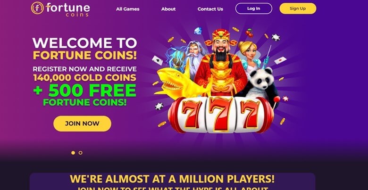368x190 pixels.
Task: Click the fortune god in red robe
Action: pos(221,63)
